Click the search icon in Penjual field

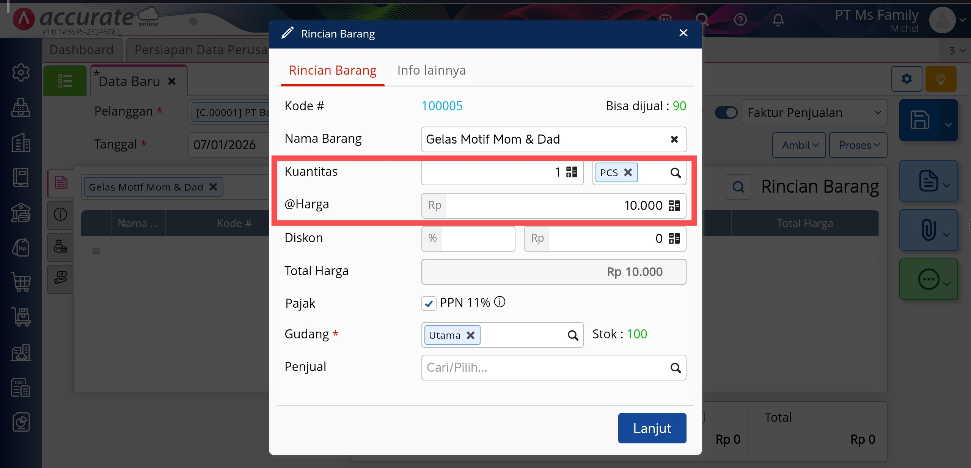tap(675, 368)
